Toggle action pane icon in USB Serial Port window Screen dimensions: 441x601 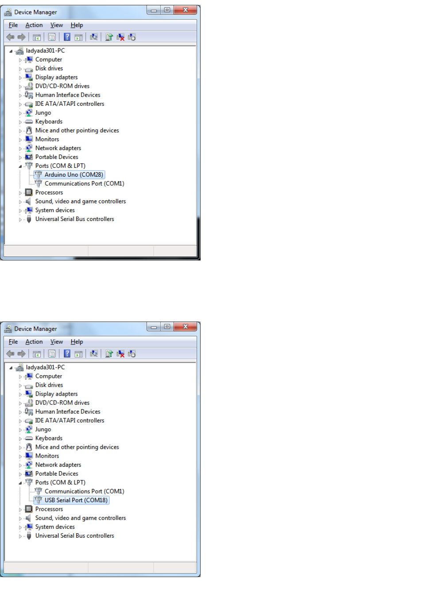coord(78,354)
